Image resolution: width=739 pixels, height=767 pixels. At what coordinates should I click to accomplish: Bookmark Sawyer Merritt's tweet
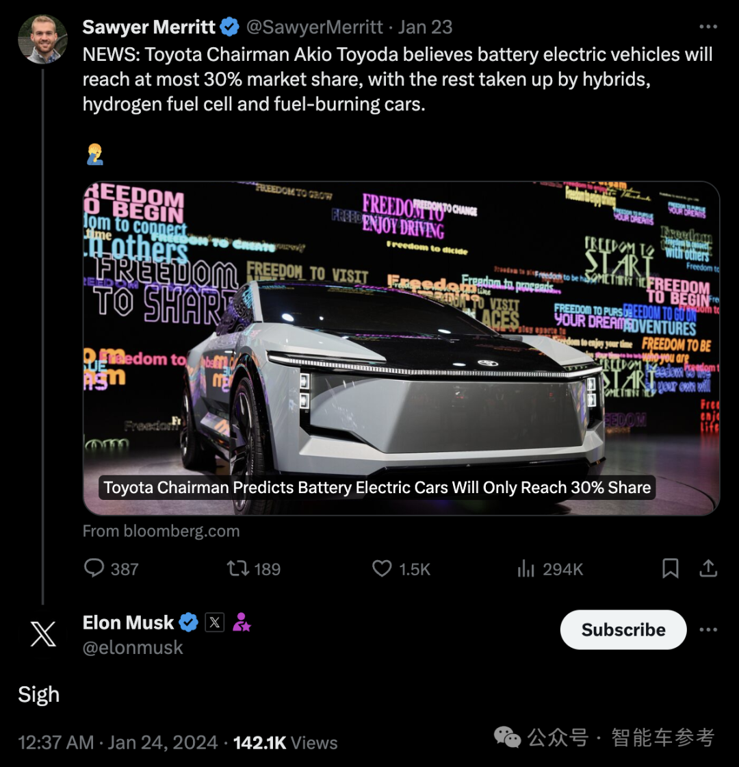pos(670,568)
